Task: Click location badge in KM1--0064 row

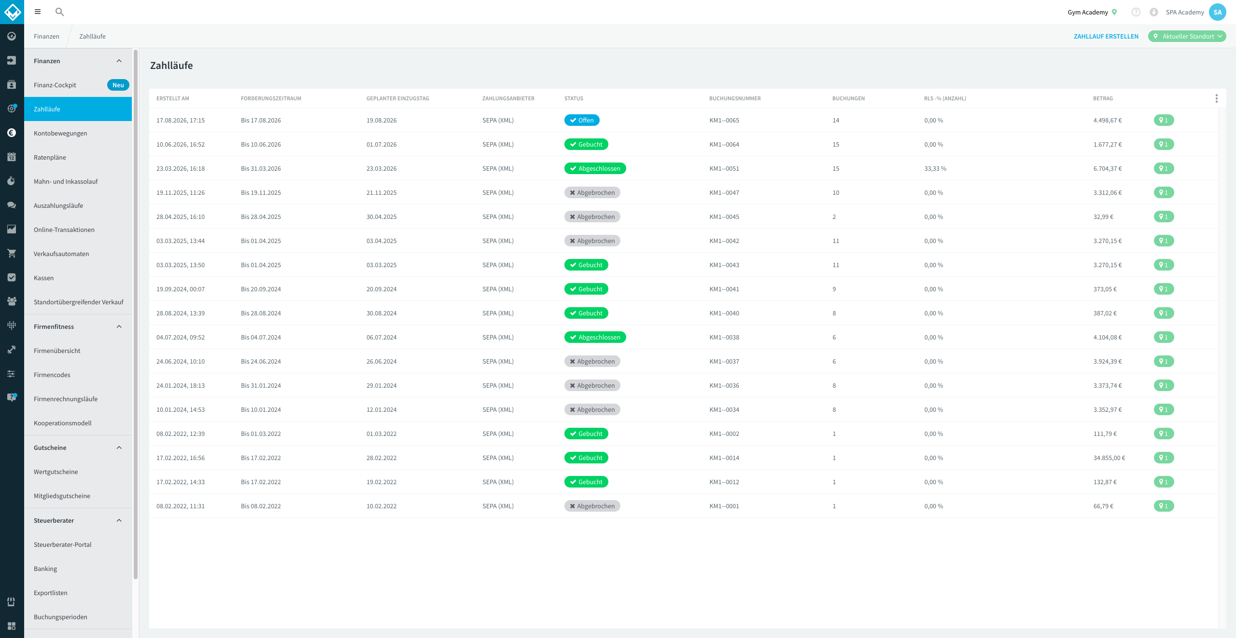Action: (x=1164, y=144)
